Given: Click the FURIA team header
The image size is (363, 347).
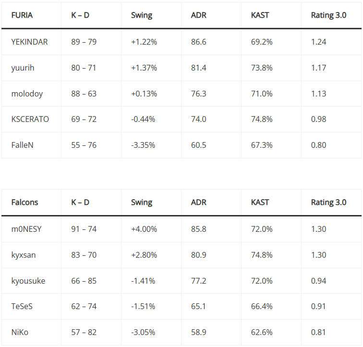Looking at the screenshot, I should click(x=22, y=15).
